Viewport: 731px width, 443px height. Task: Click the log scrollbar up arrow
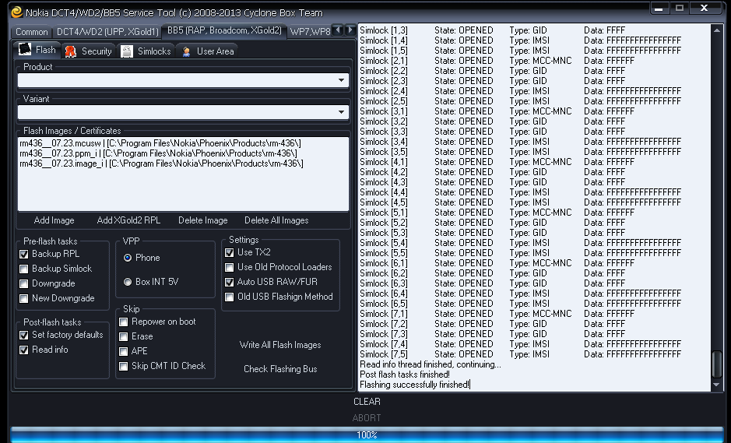click(x=717, y=30)
